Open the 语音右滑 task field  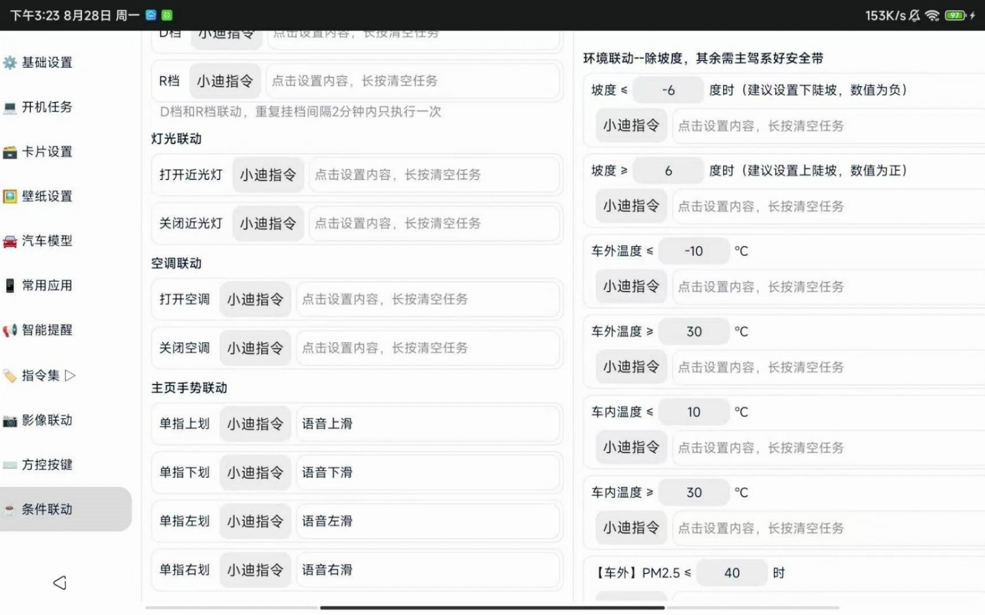pyautogui.click(x=428, y=570)
